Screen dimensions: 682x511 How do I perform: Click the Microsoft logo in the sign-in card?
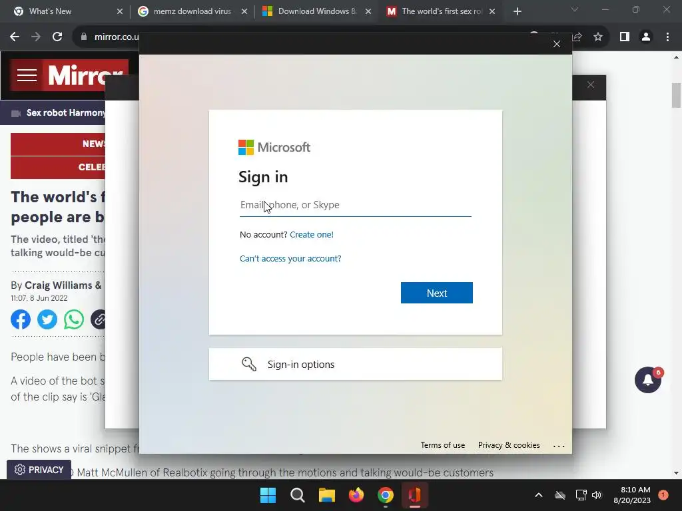(x=274, y=147)
